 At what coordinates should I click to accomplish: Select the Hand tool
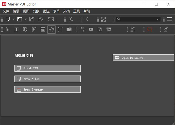click(51, 29)
